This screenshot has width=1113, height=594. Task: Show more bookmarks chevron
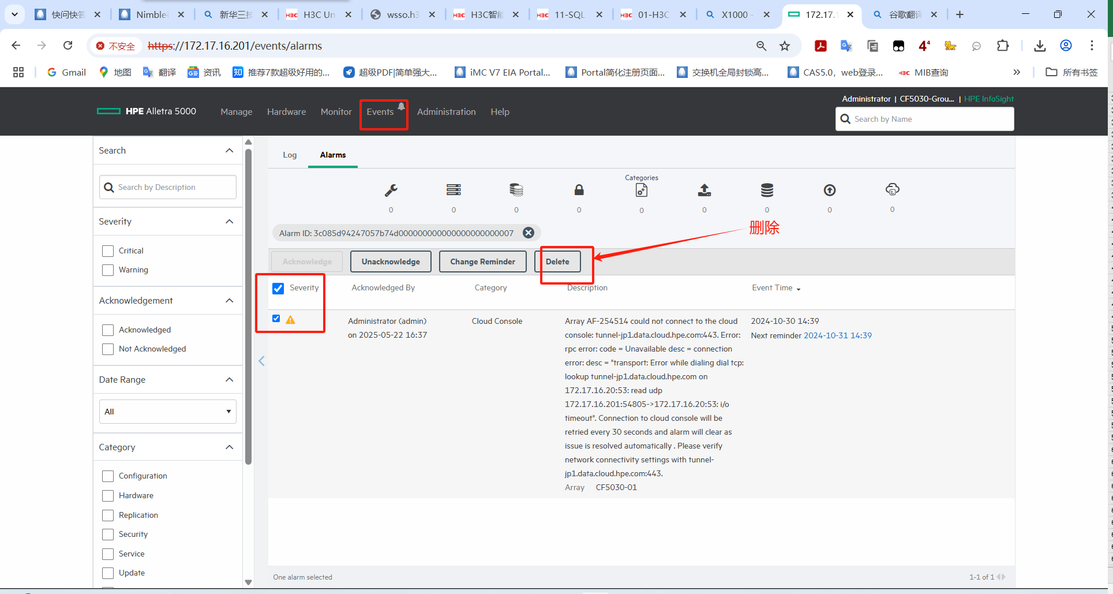click(1017, 72)
